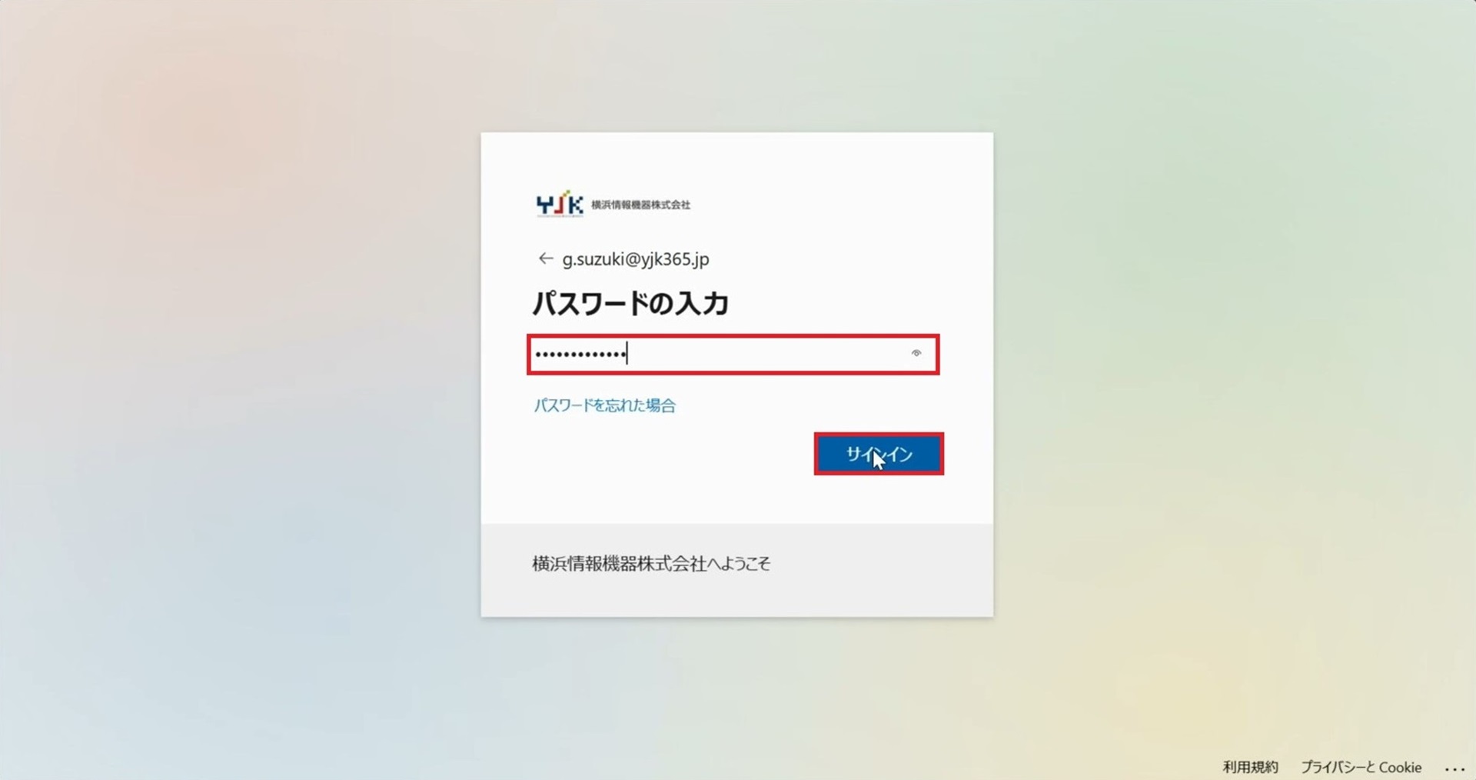Click company name text beside the logo

640,205
